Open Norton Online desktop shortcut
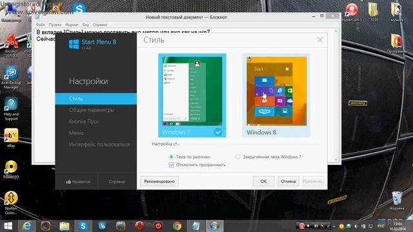This screenshot has height=232, width=413. point(11,202)
